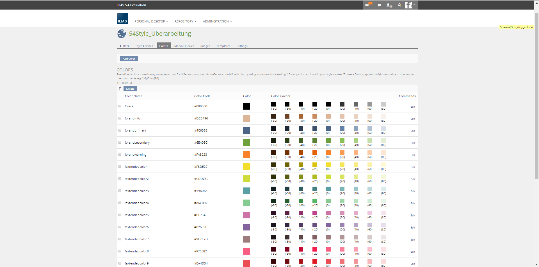Select the !extendedcolor3 row checkbox

pyautogui.click(x=120, y=191)
